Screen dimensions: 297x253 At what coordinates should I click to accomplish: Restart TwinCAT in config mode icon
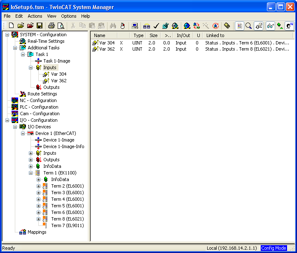[x=187, y=26]
